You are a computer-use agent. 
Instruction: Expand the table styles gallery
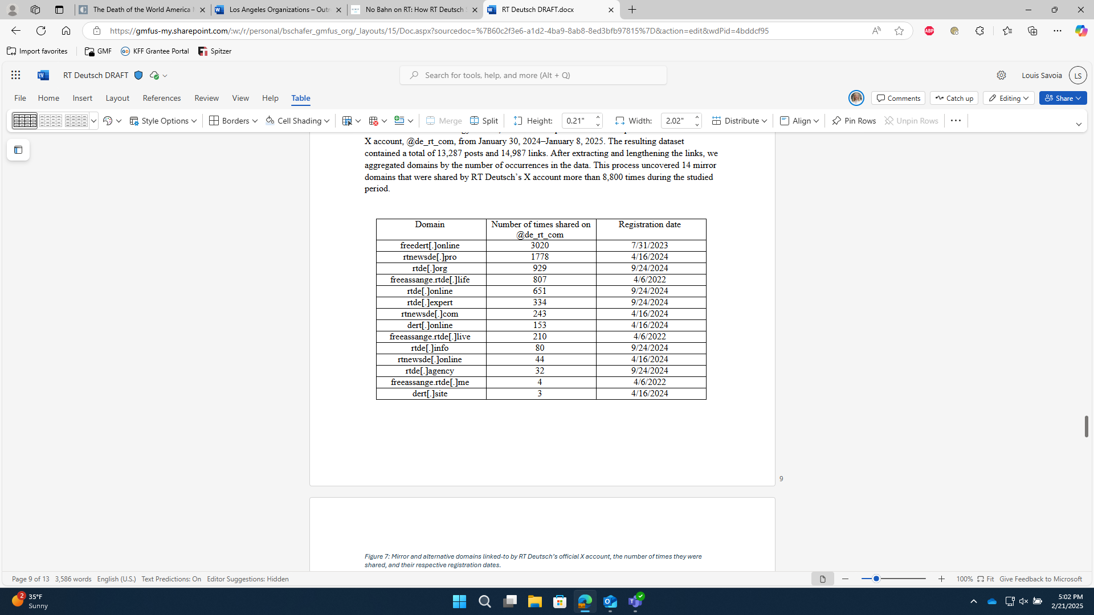tap(93, 121)
